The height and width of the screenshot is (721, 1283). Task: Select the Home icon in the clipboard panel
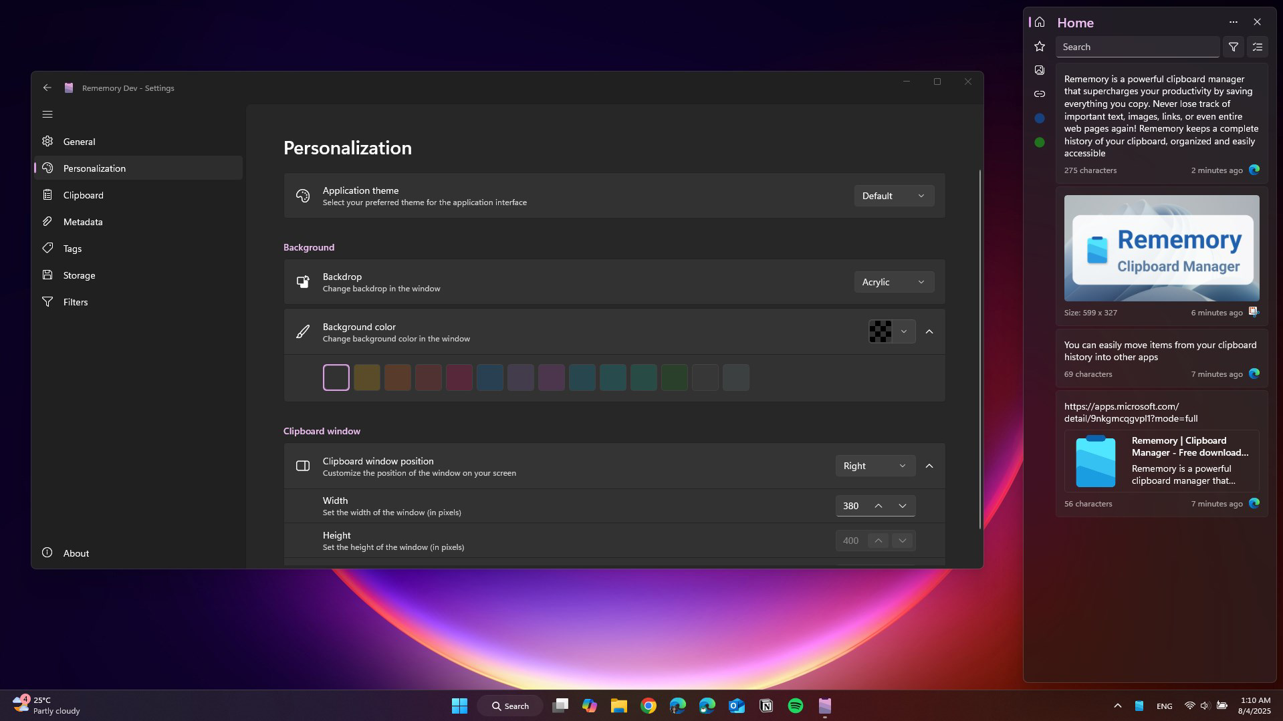click(1039, 22)
